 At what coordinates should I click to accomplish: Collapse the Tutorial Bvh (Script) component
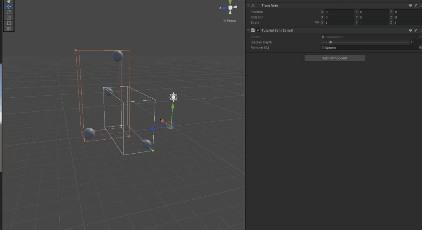pyautogui.click(x=248, y=30)
